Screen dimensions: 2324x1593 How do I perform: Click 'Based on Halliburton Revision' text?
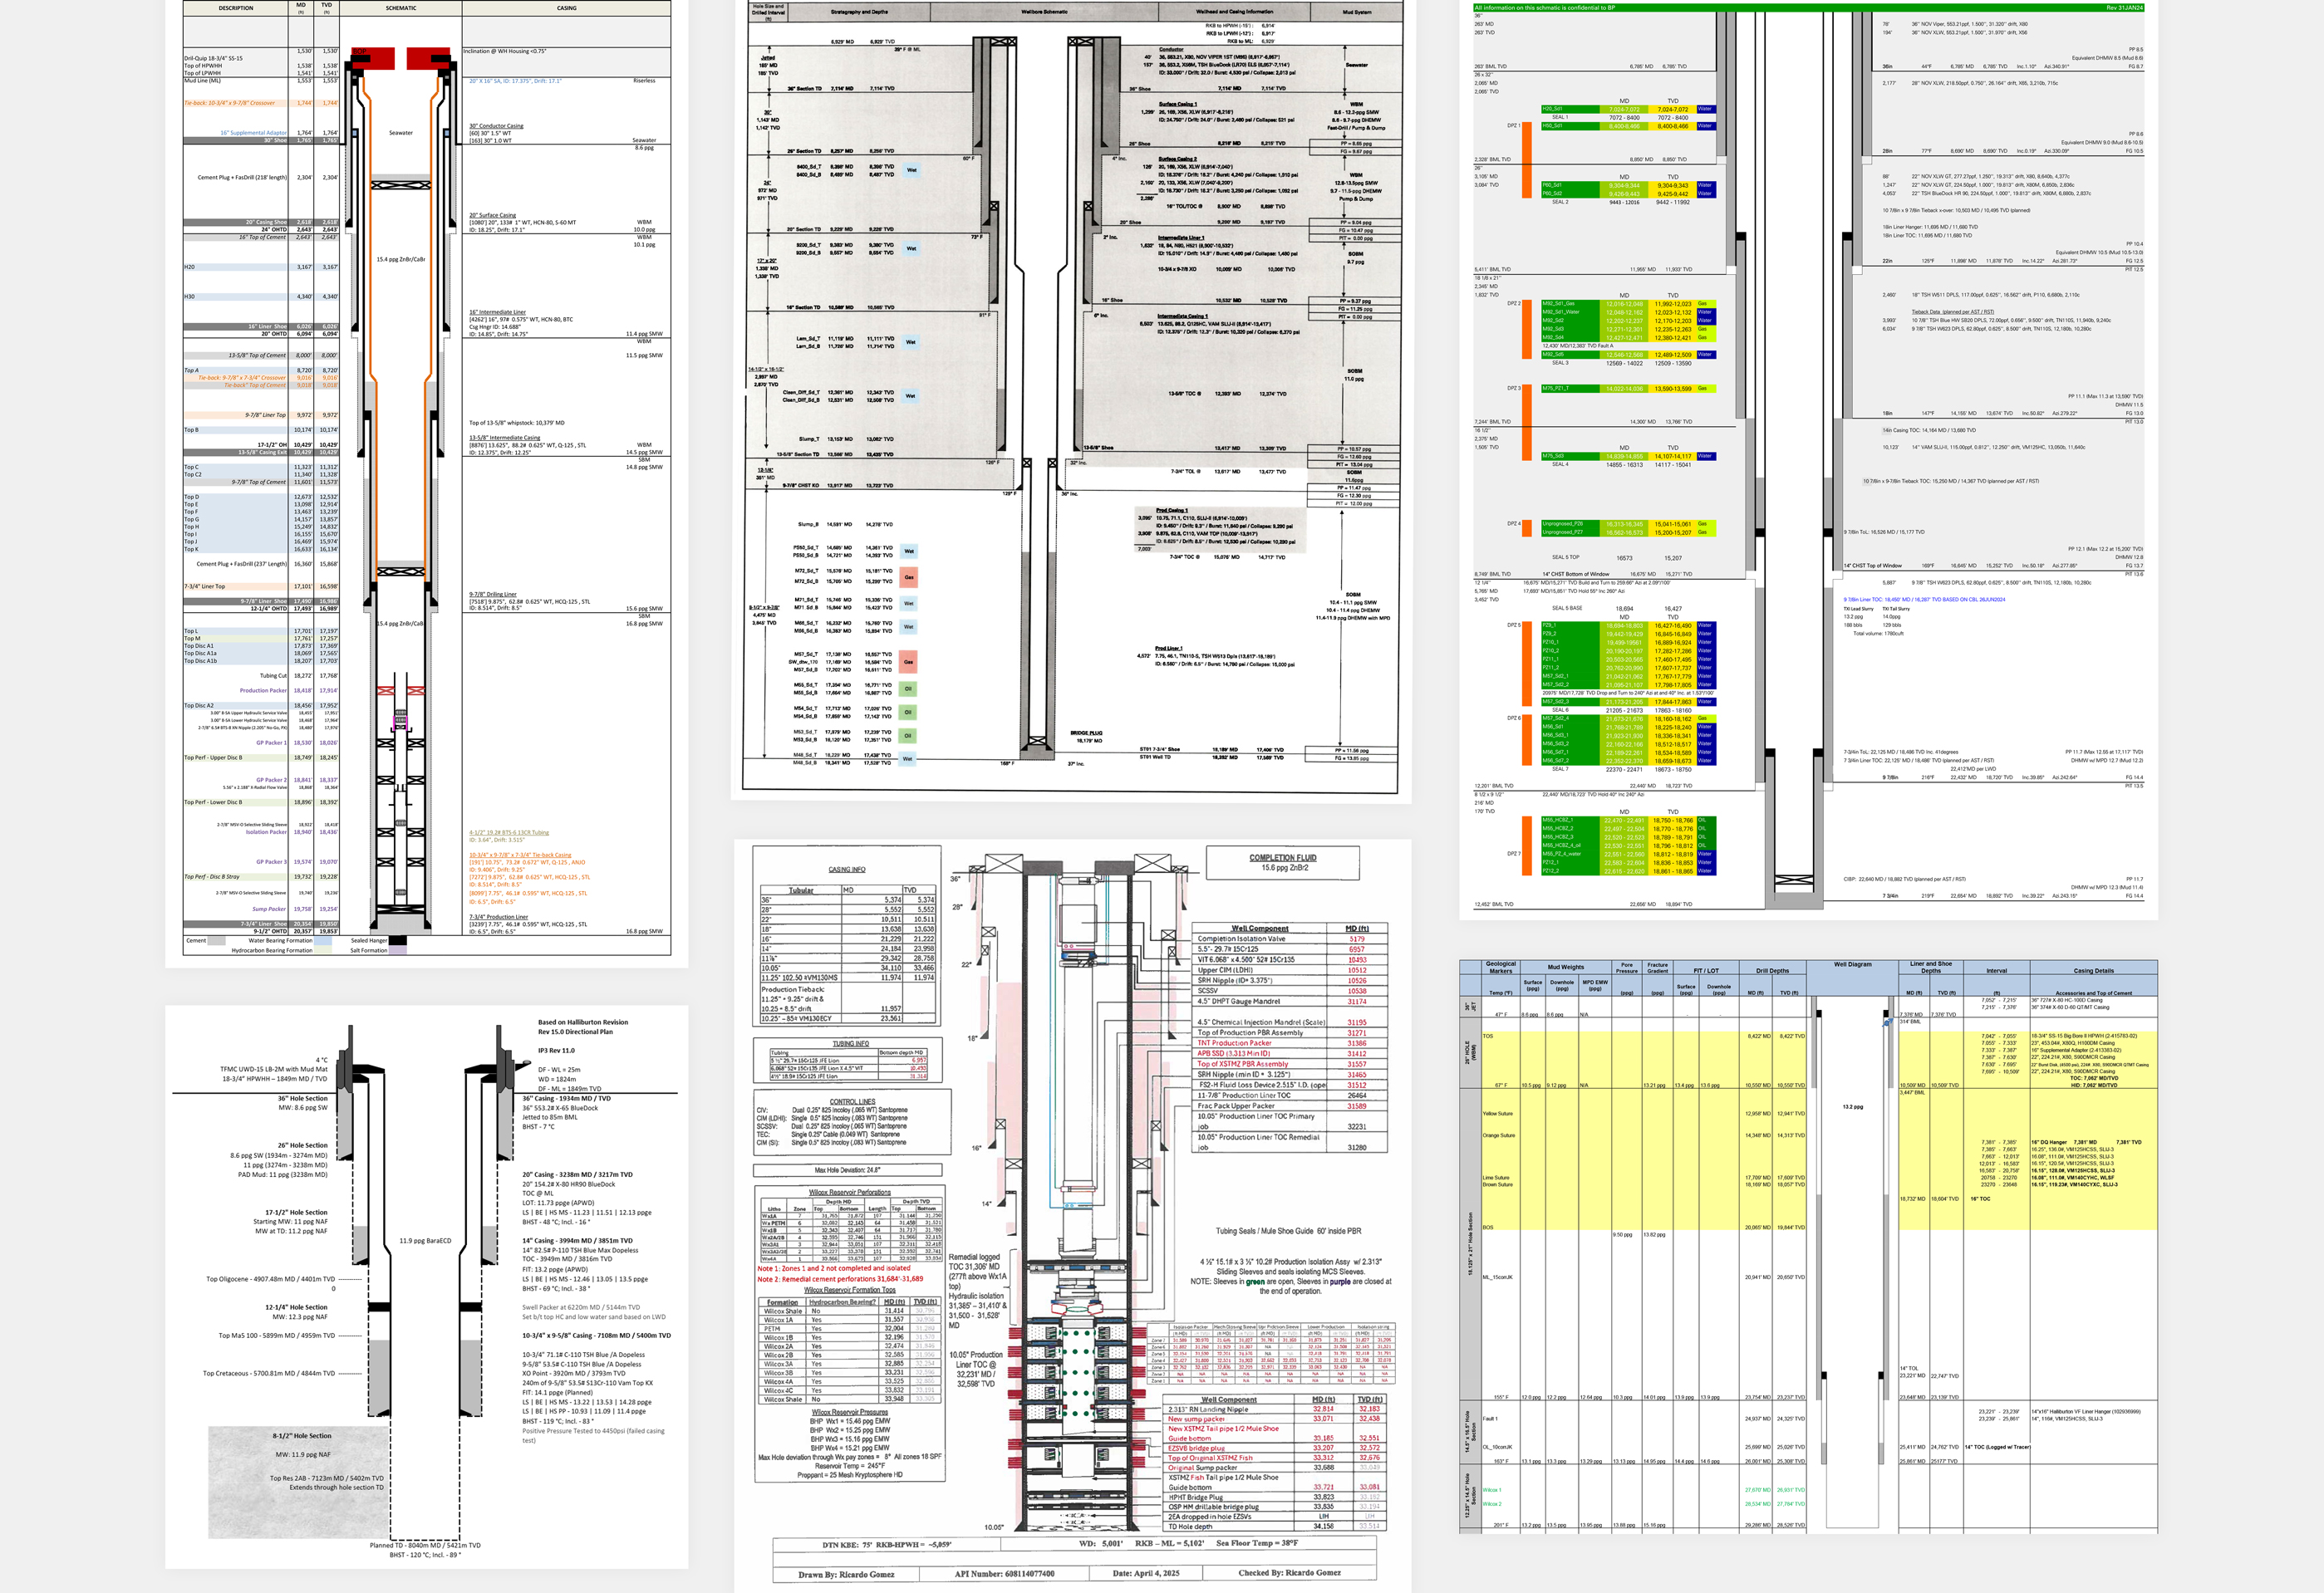583,1022
